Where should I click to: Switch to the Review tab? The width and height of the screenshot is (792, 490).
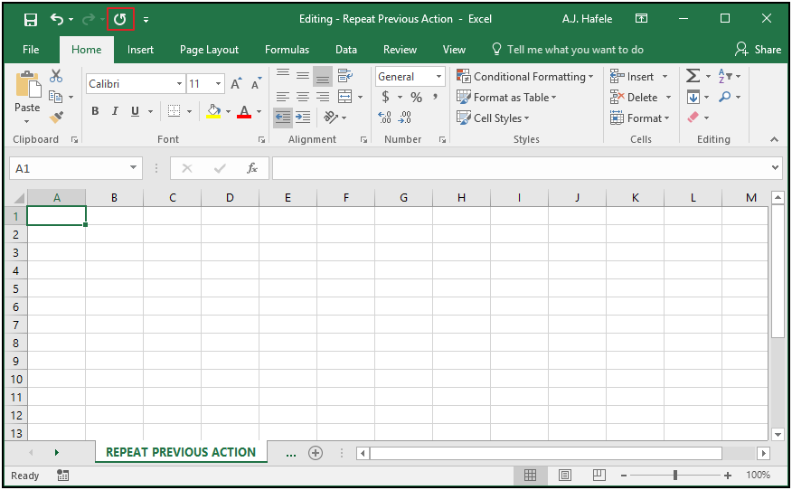400,50
